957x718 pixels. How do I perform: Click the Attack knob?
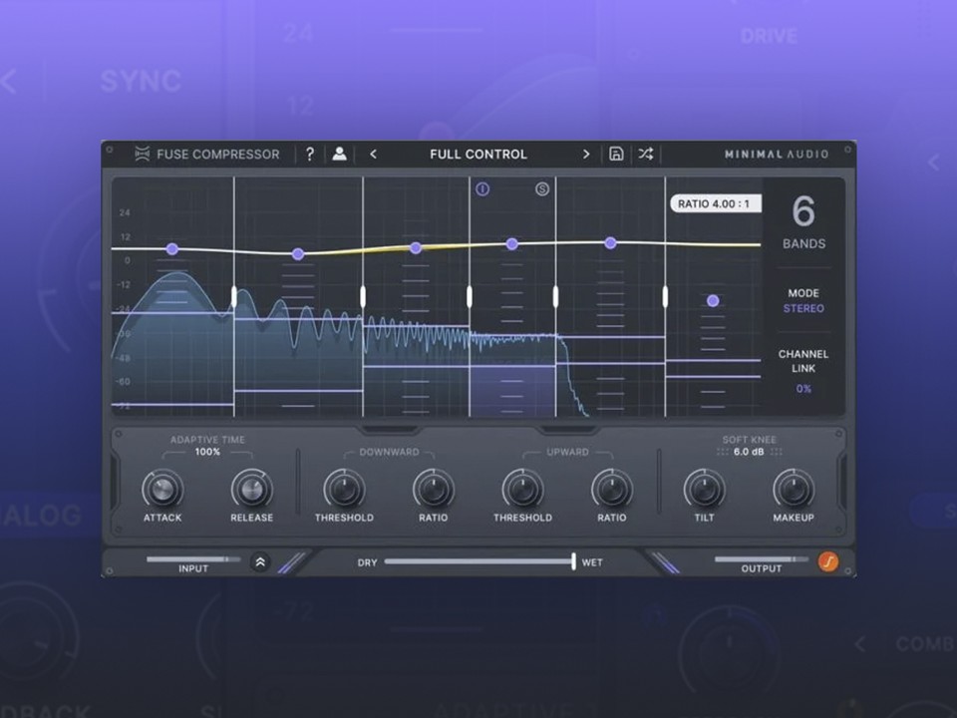coord(162,490)
